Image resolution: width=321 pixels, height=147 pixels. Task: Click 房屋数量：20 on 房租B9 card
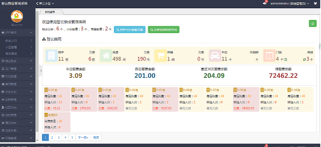(53, 121)
